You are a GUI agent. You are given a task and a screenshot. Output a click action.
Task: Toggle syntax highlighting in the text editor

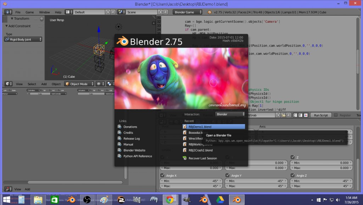(x=306, y=115)
